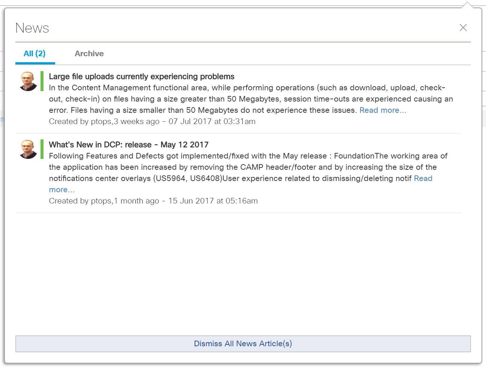Click the upload problems article body text
Image resolution: width=486 pixels, height=371 pixels.
tap(250, 99)
